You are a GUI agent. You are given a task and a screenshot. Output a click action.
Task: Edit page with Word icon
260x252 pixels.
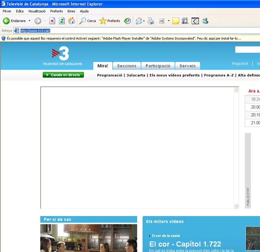(161, 21)
